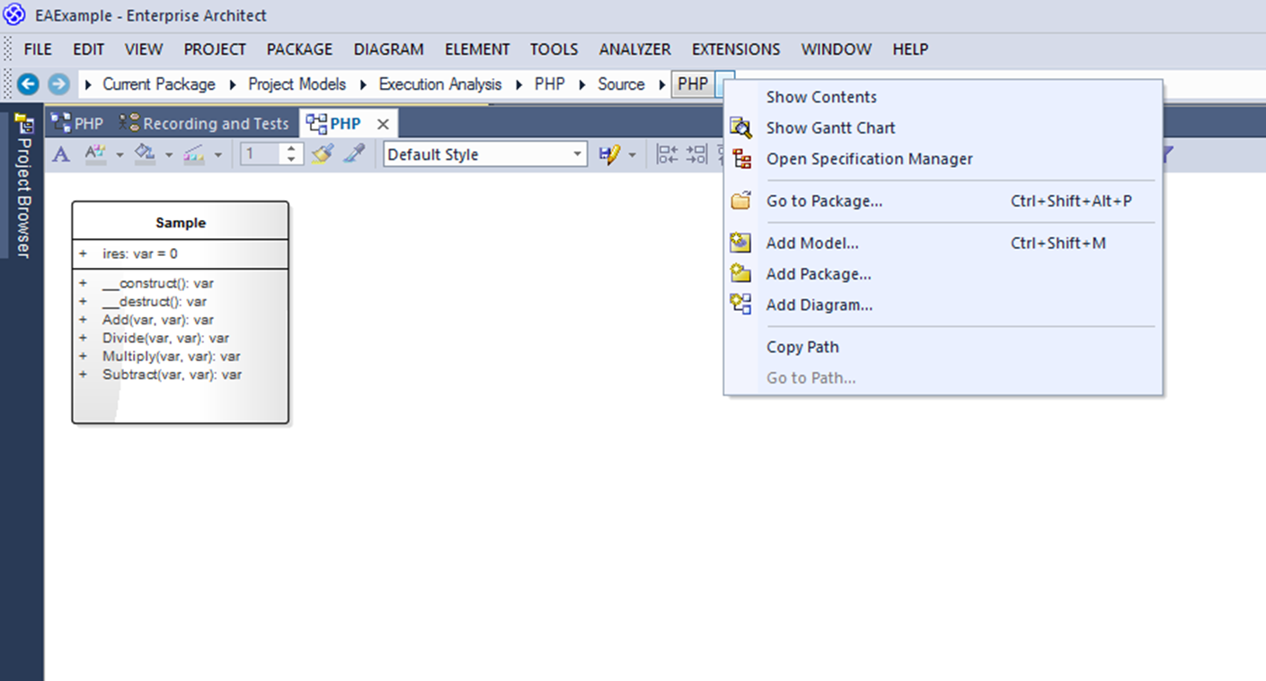This screenshot has height=681, width=1266.
Task: Open the WINDOW menu
Action: point(837,49)
